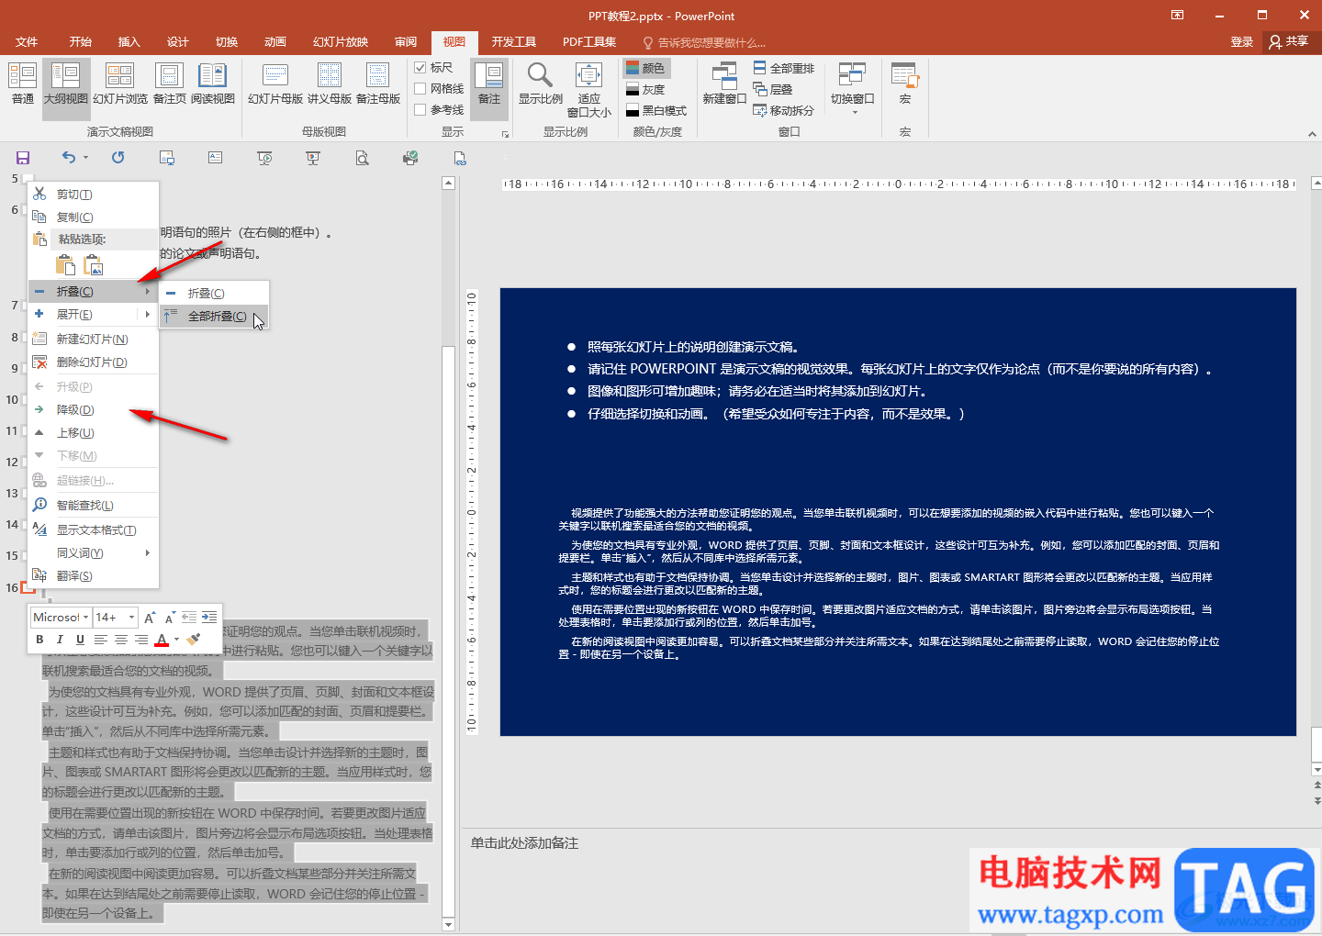This screenshot has height=936, width=1322.
Task: Click 共享 (Share) button
Action: click(x=1289, y=41)
